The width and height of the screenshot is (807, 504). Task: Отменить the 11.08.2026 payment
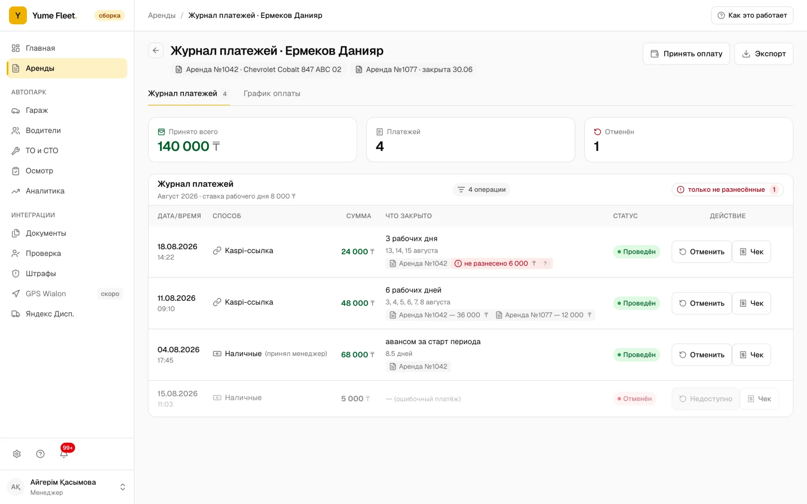[702, 303]
